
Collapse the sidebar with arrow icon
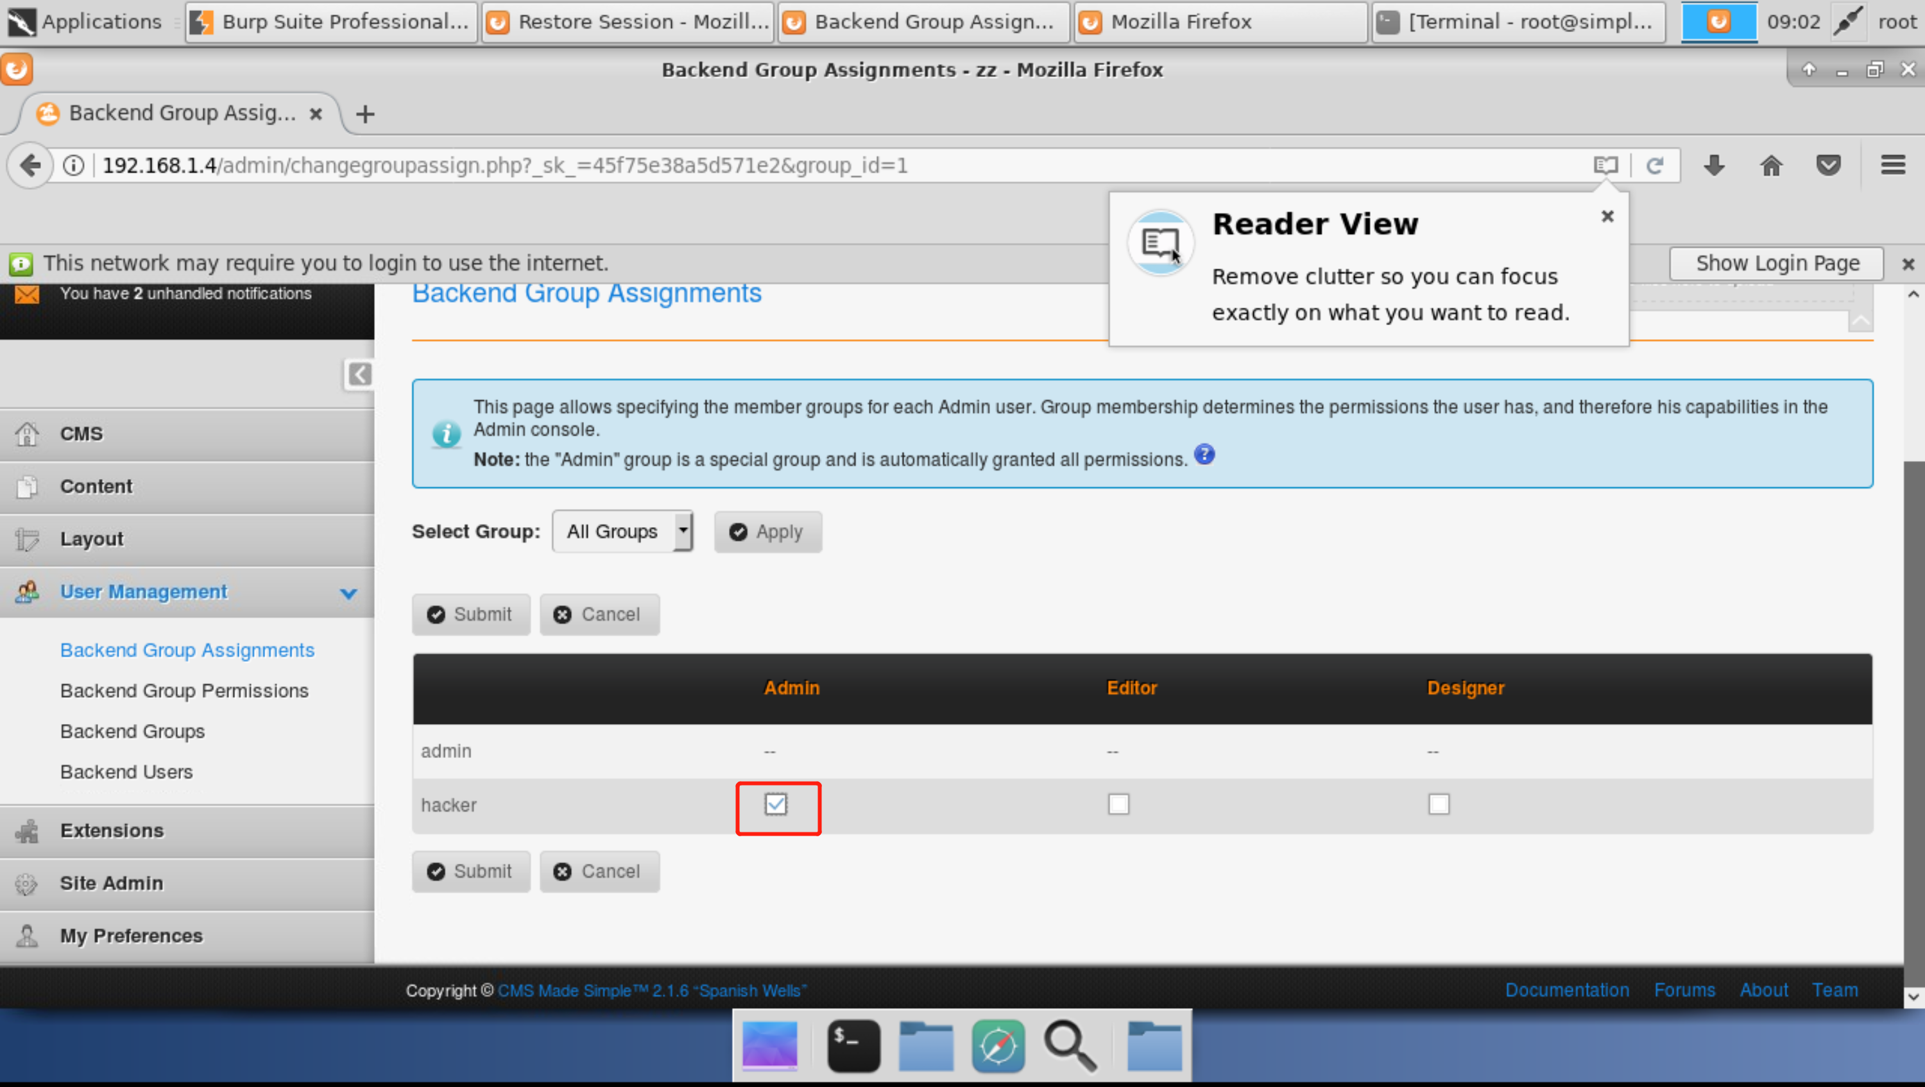[x=359, y=373]
